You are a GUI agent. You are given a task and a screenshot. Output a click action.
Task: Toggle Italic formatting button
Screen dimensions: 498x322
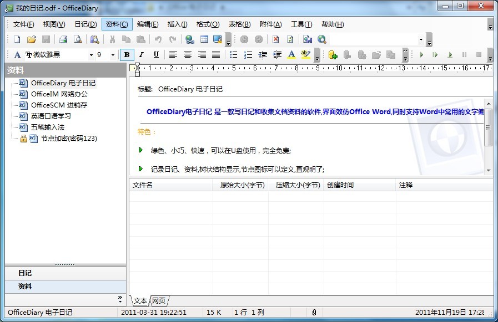coord(141,55)
